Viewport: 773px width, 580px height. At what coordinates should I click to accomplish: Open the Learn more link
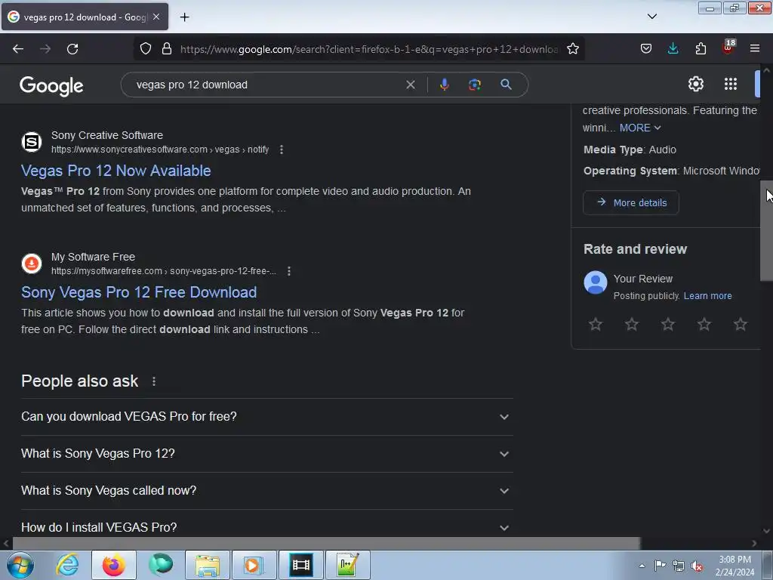[707, 296]
